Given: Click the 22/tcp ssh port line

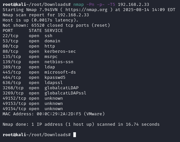Looking at the screenshot, I should pos(27,36).
